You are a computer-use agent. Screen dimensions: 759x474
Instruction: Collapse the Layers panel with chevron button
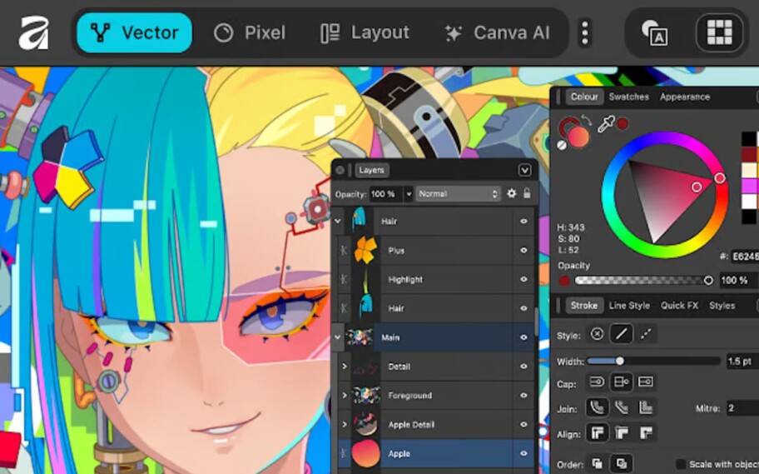point(524,170)
